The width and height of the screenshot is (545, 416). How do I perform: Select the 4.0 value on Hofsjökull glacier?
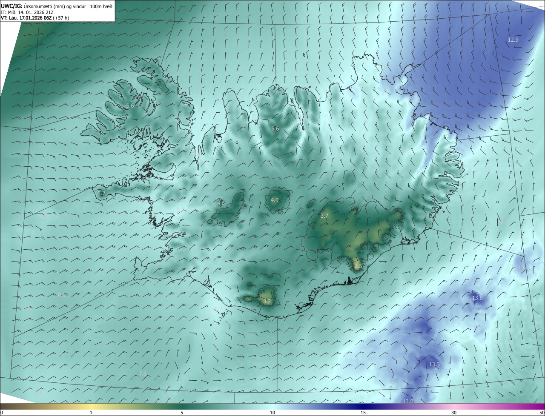pyautogui.click(x=275, y=200)
